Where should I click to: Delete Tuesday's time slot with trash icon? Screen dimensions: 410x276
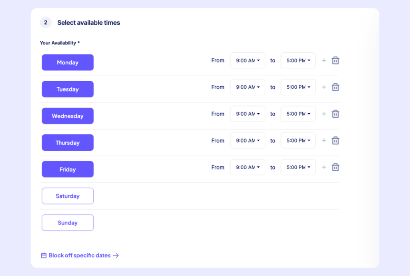click(x=336, y=87)
